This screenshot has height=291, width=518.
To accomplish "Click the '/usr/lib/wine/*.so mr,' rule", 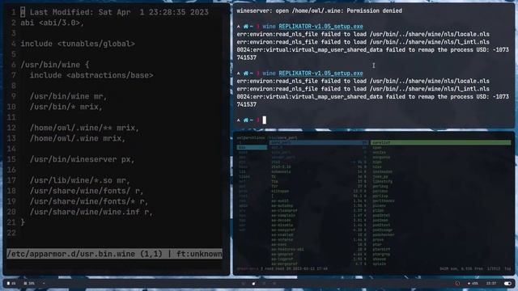I will coord(80,180).
